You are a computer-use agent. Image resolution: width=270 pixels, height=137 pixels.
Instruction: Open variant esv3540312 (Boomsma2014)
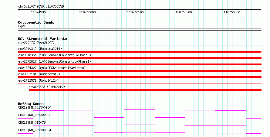point(40,49)
